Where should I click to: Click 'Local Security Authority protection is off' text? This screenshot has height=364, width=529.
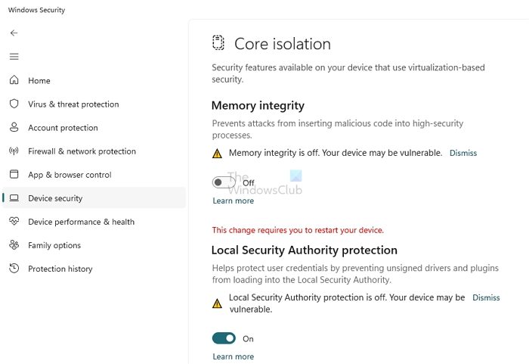347,303
